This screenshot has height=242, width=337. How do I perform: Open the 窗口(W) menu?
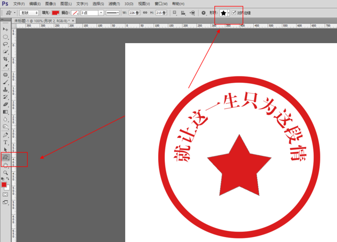click(x=161, y=4)
